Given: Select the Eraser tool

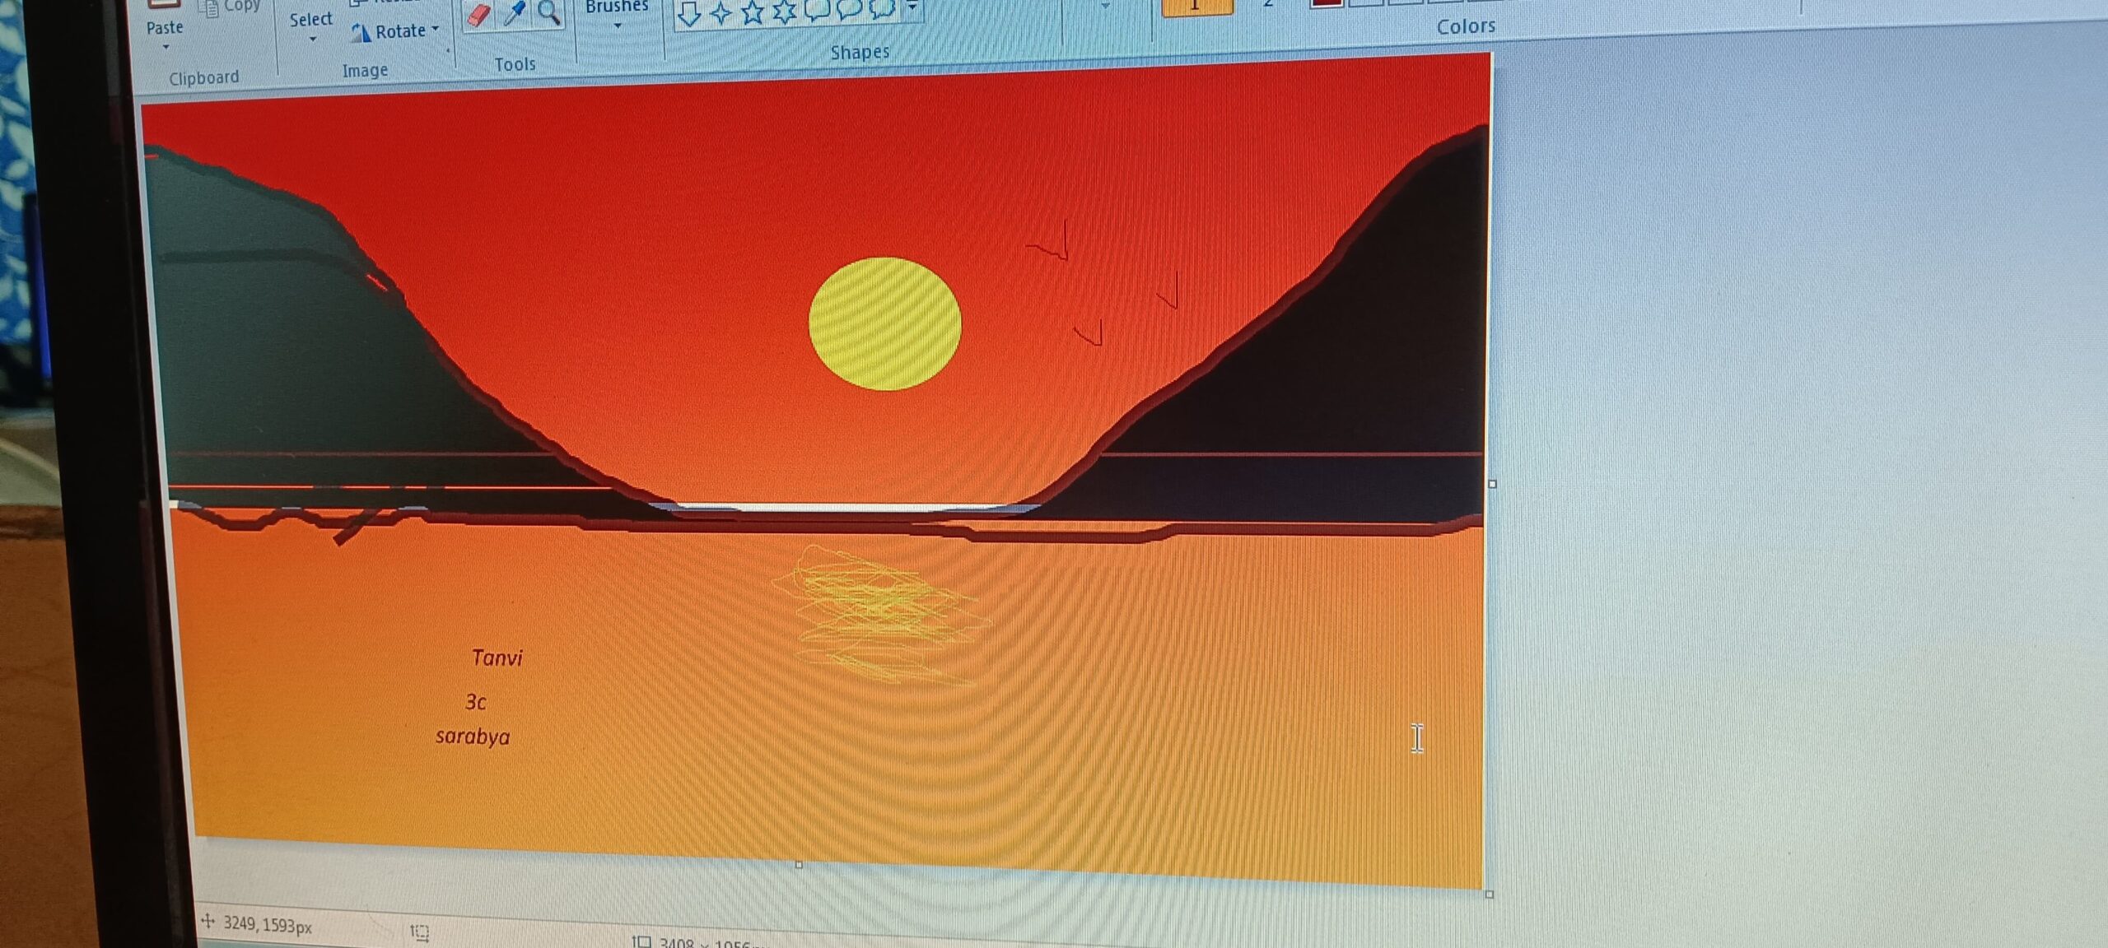Looking at the screenshot, I should pos(478,14).
